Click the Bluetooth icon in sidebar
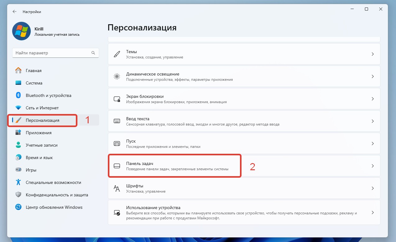Image resolution: width=396 pixels, height=242 pixels. (18, 95)
